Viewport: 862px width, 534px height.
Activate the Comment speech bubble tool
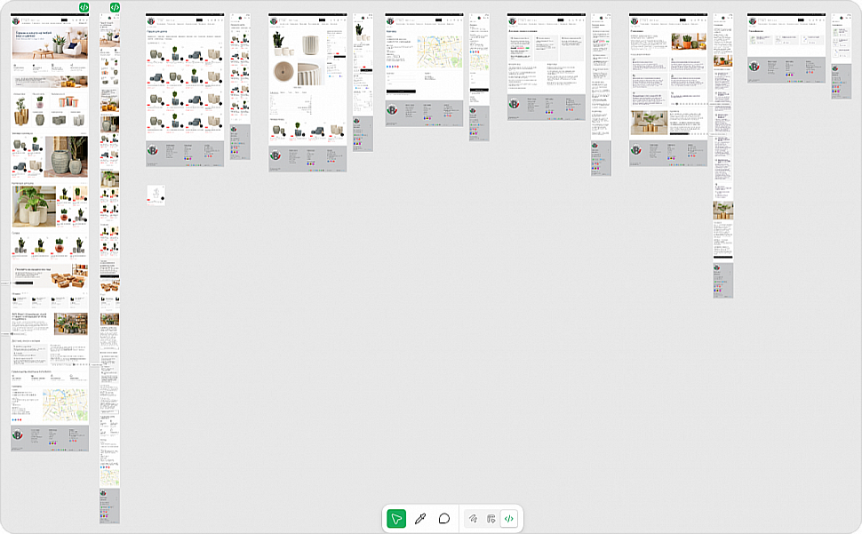pyautogui.click(x=443, y=518)
